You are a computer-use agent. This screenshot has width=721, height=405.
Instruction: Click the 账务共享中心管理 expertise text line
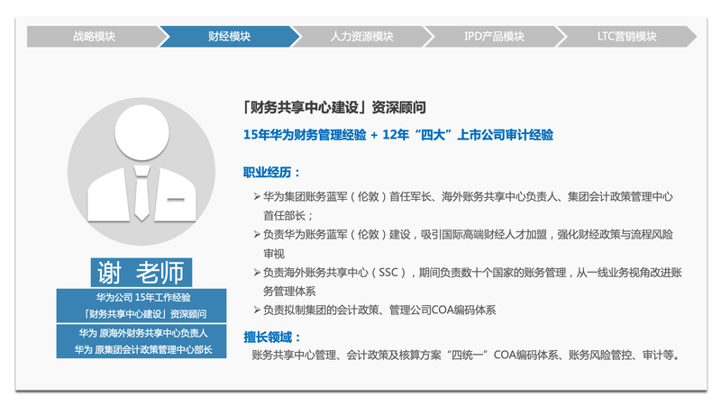[x=465, y=355]
